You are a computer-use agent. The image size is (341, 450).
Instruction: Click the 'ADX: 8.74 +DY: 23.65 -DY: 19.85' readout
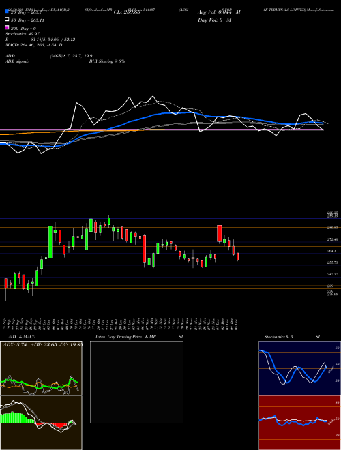(x=42, y=345)
